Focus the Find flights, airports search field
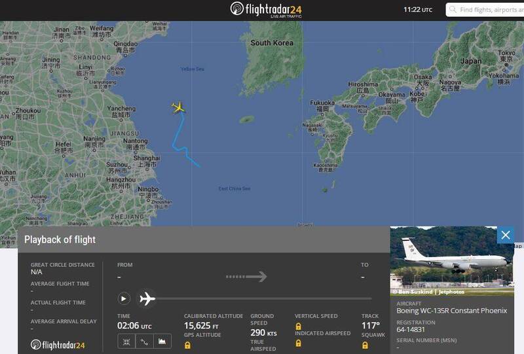 485,10
